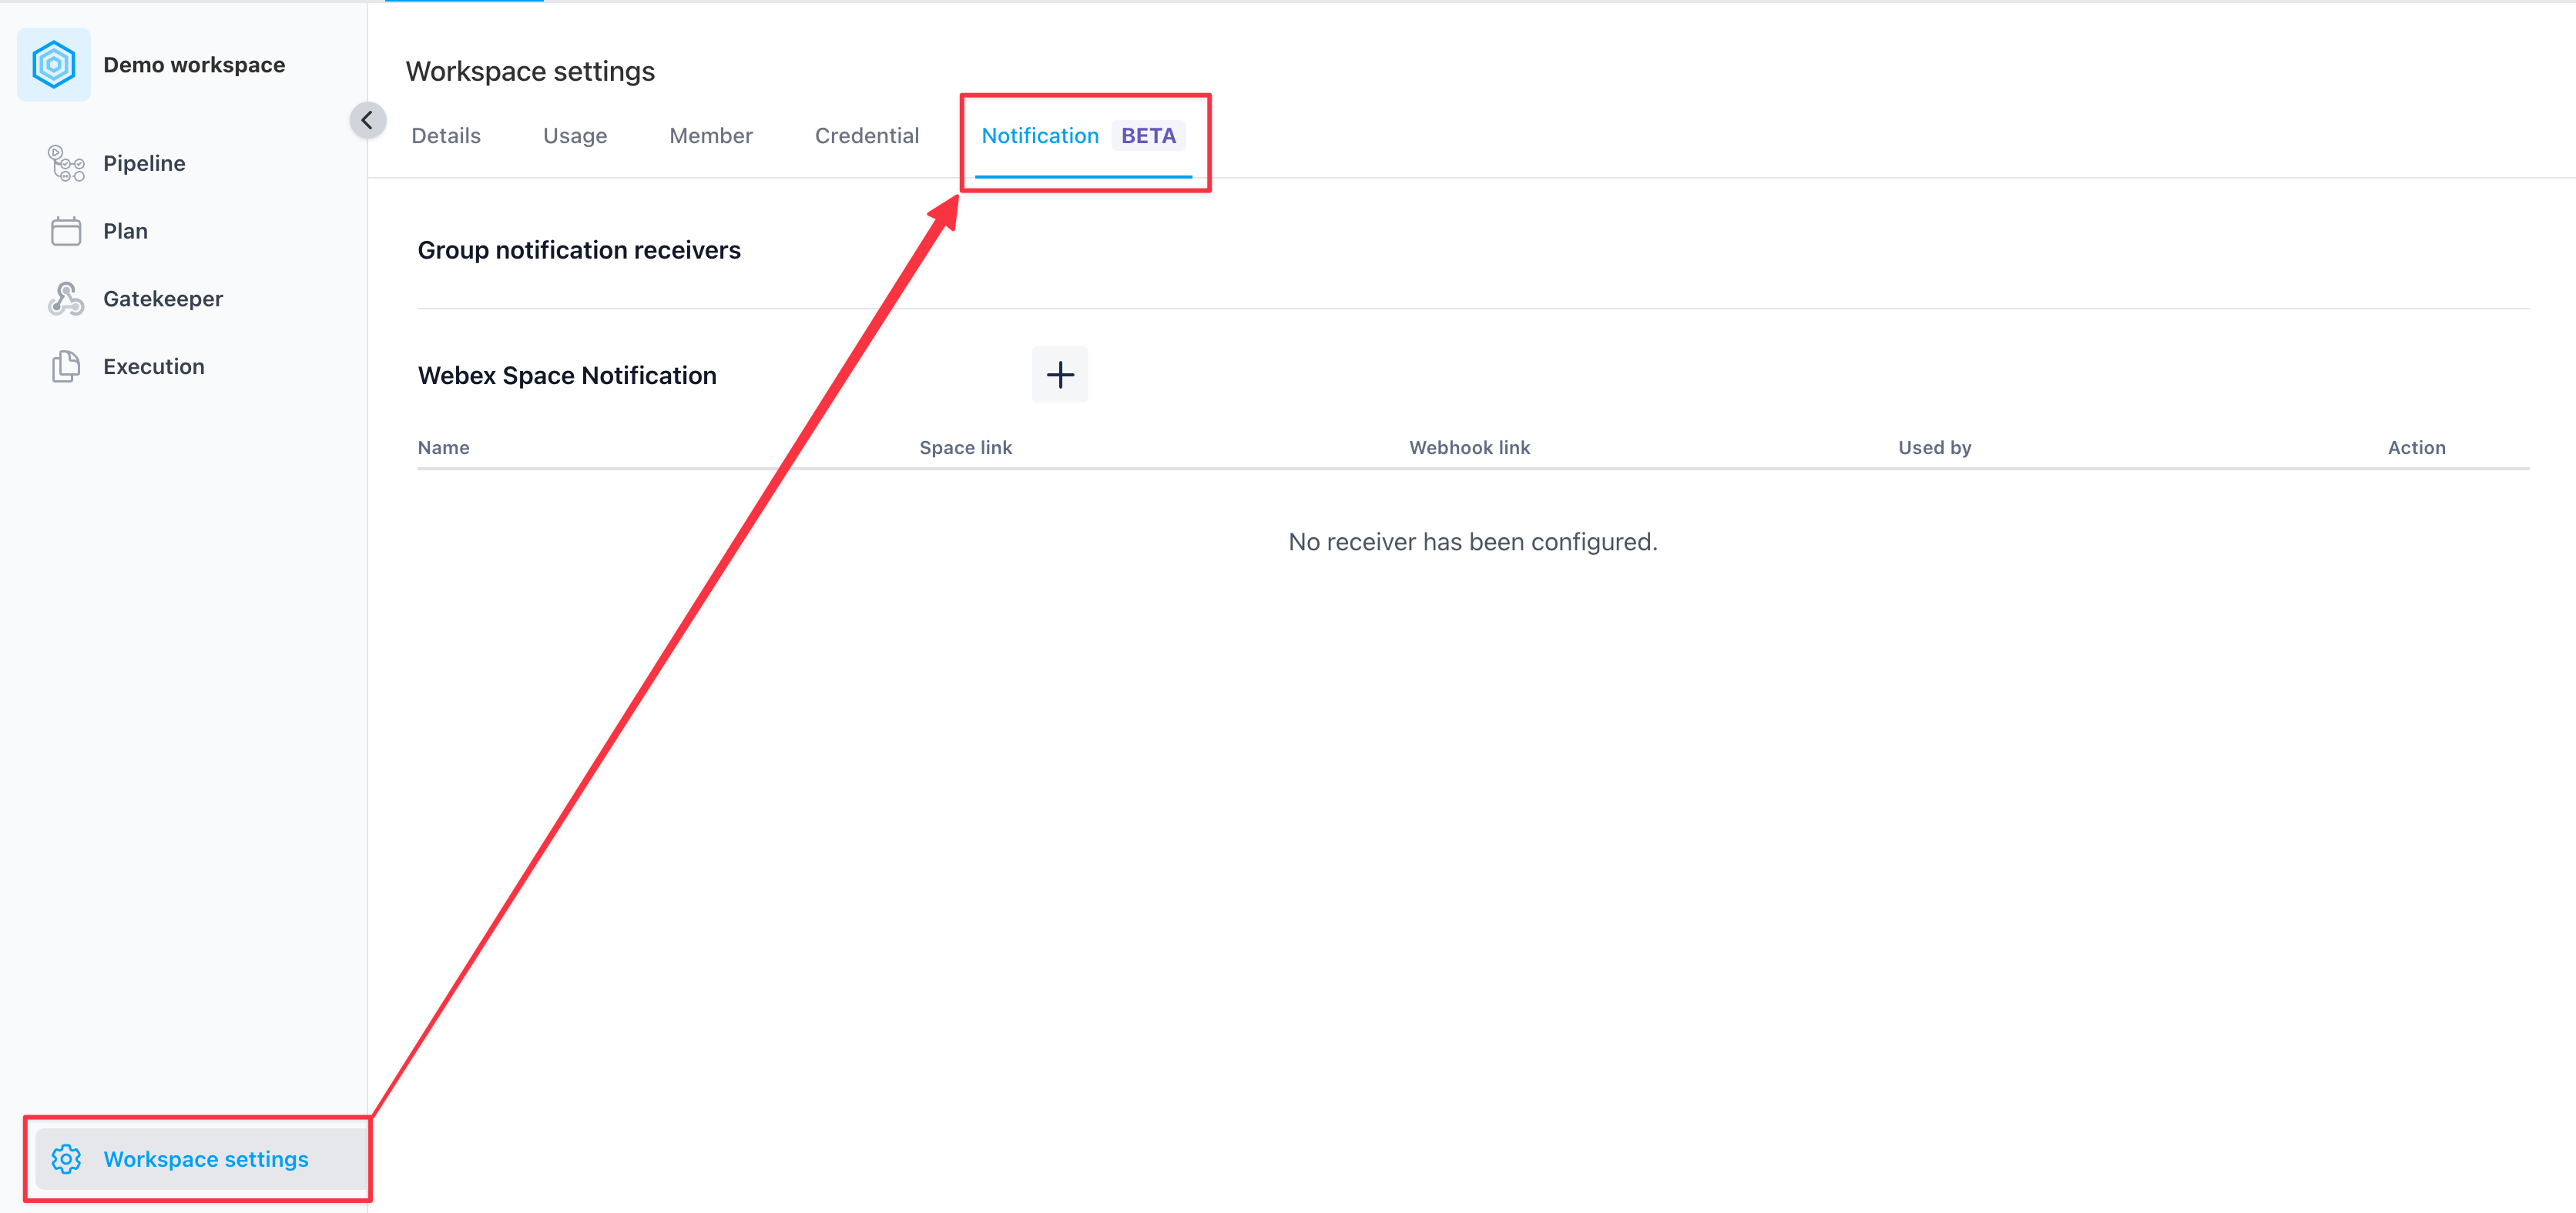Click the Webhook link column header
The width and height of the screenshot is (2576, 1213).
(x=1469, y=448)
